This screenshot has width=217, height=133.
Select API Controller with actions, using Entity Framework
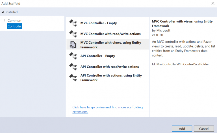point(111,78)
